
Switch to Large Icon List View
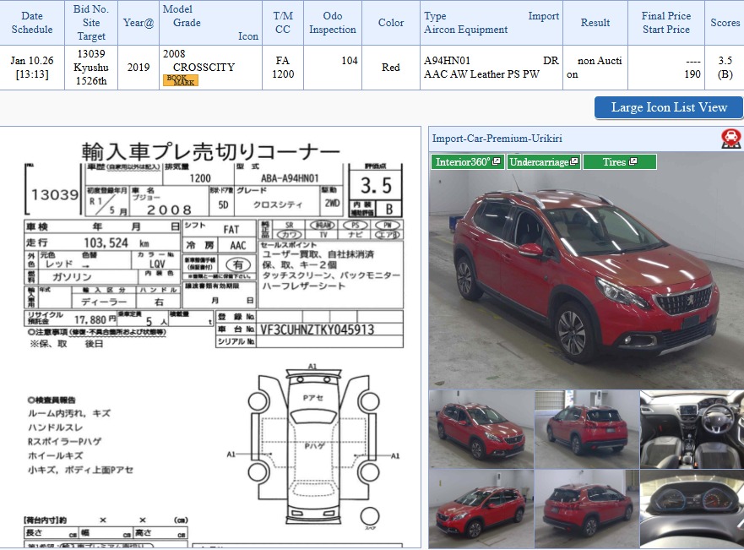(669, 108)
